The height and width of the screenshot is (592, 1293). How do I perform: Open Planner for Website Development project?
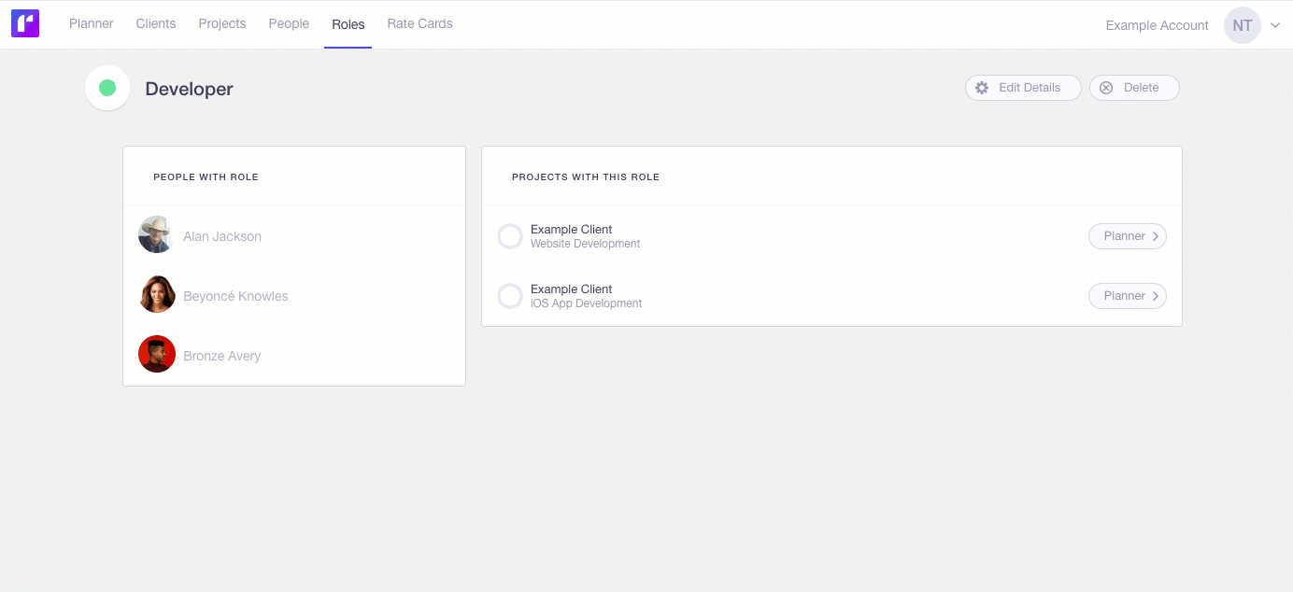tap(1127, 236)
